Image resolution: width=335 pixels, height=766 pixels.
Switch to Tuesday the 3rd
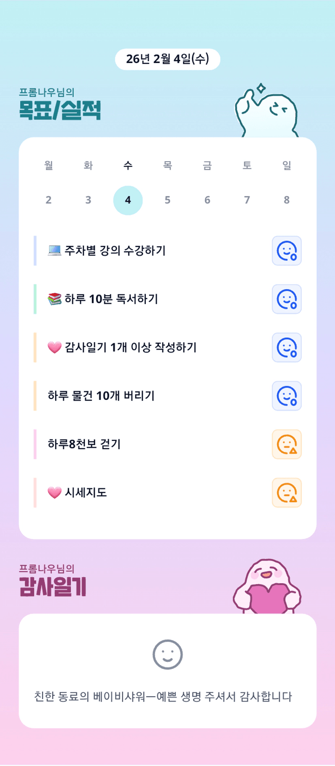coord(88,200)
